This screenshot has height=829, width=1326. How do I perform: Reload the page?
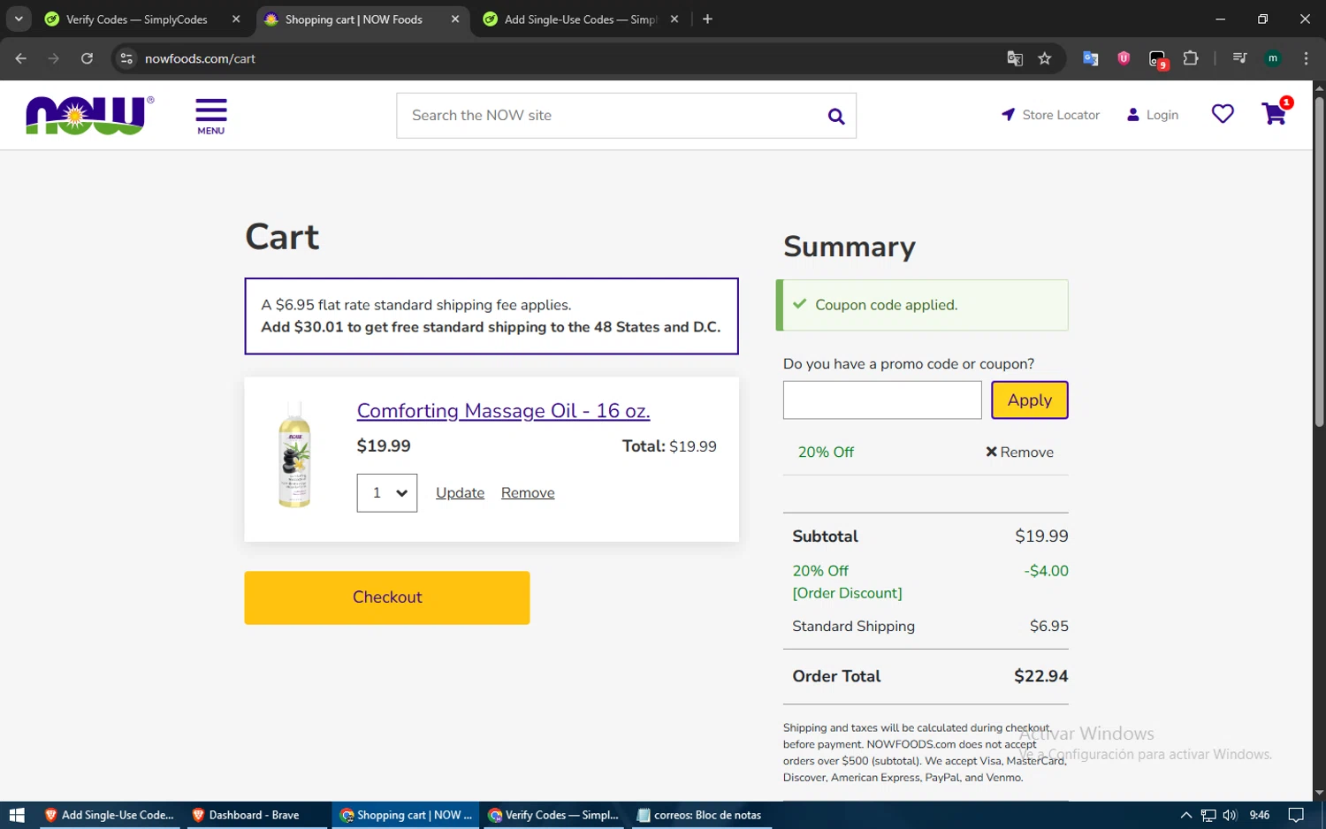click(x=87, y=58)
